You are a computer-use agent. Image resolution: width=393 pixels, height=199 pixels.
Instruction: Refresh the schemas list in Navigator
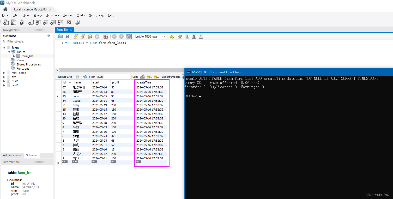pos(49,35)
